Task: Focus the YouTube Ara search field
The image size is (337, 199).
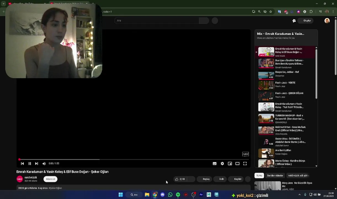Action: coord(156,20)
